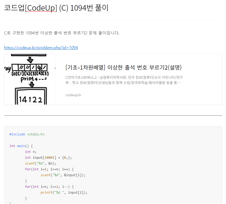Select the code line printf("%d ", input[i]);
This screenshot has height=204, width=226.
pos(64,193)
